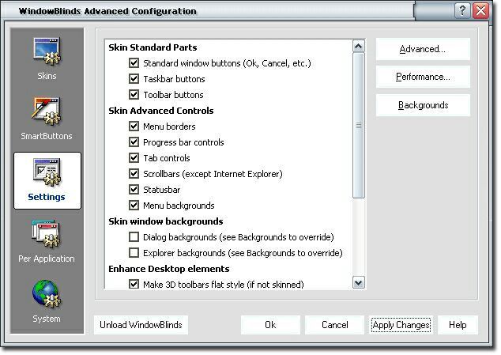501x355 pixels.
Task: Enable Dialog backgrounds checkbox
Action: point(134,237)
